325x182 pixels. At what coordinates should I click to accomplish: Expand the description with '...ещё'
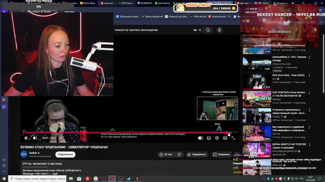(54, 174)
